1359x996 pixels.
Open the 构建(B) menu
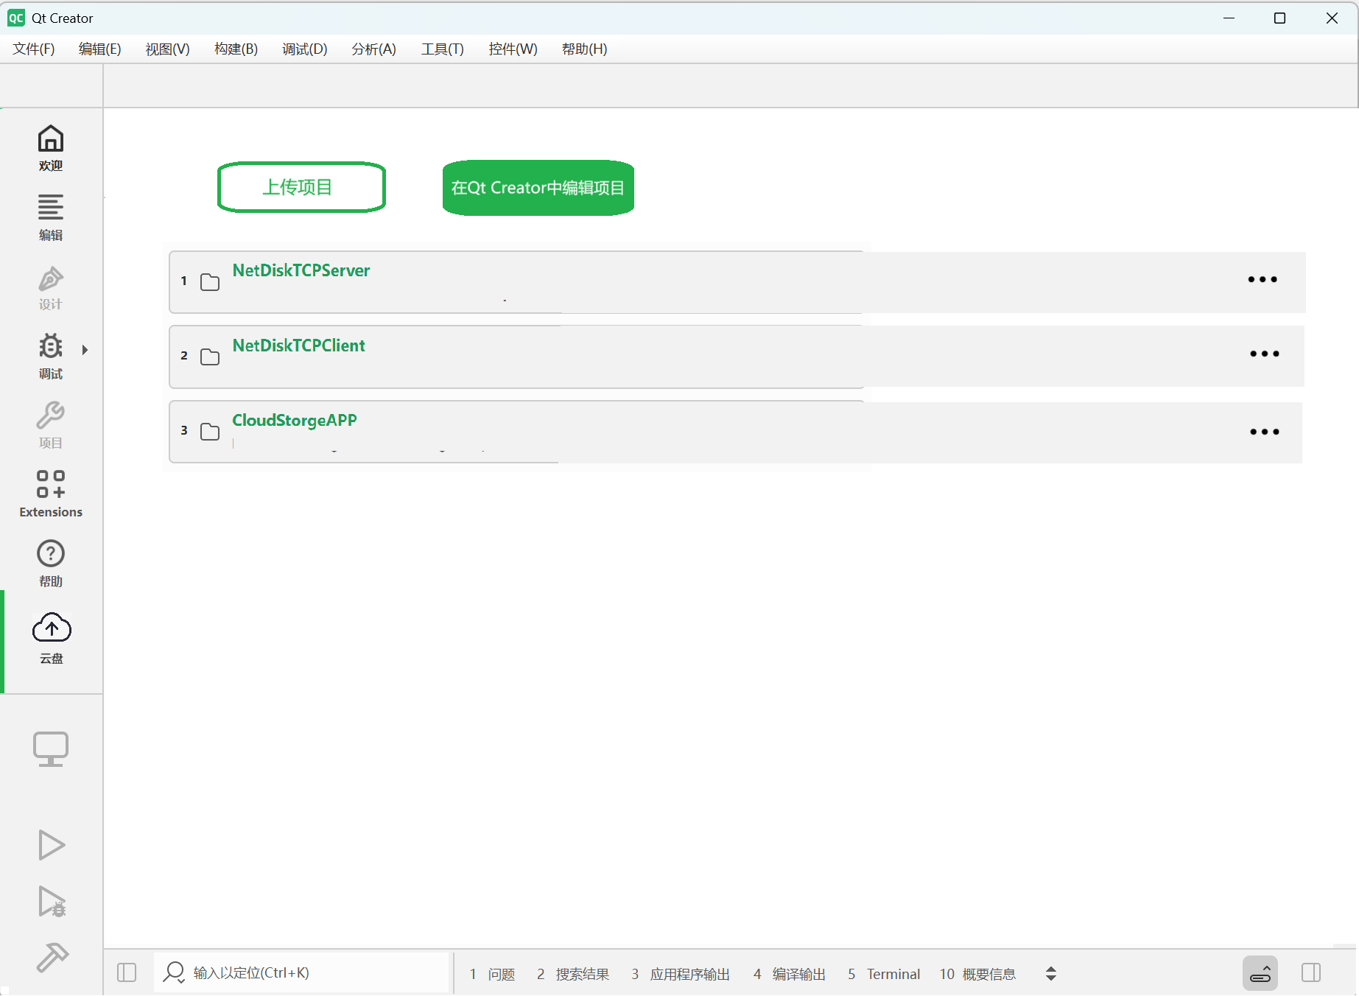(x=236, y=49)
